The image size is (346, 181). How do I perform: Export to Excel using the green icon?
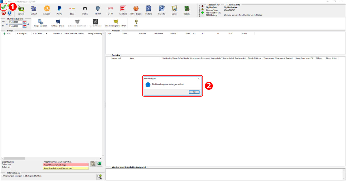(x=99, y=164)
